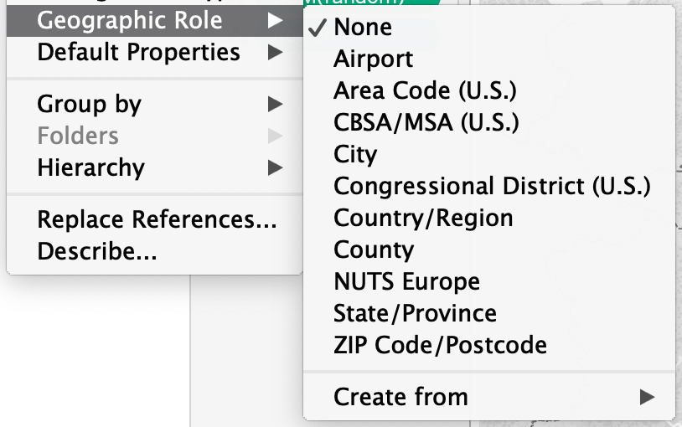The image size is (682, 427).
Task: Assign State/Province geographic role
Action: point(415,313)
